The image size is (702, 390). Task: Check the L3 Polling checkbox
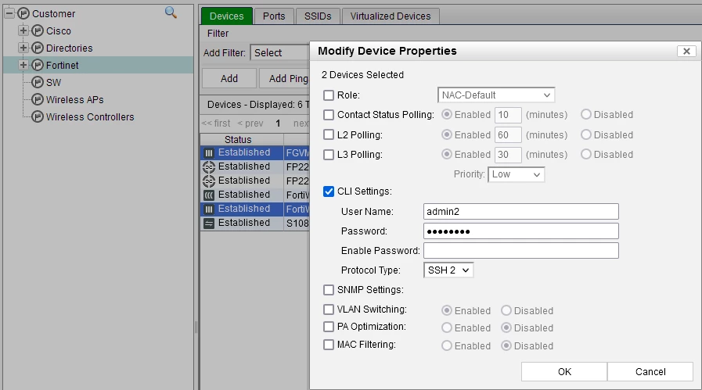[329, 155]
